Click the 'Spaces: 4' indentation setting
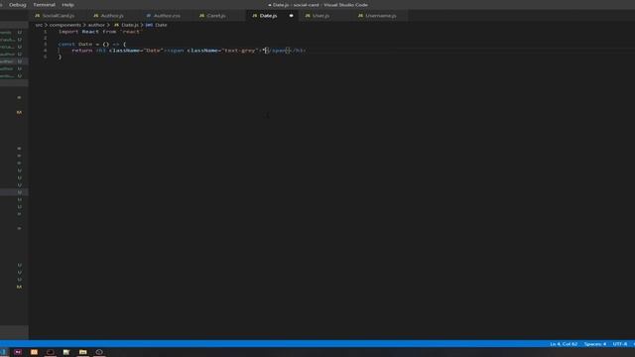Viewport: 635px width, 357px height. 595,344
